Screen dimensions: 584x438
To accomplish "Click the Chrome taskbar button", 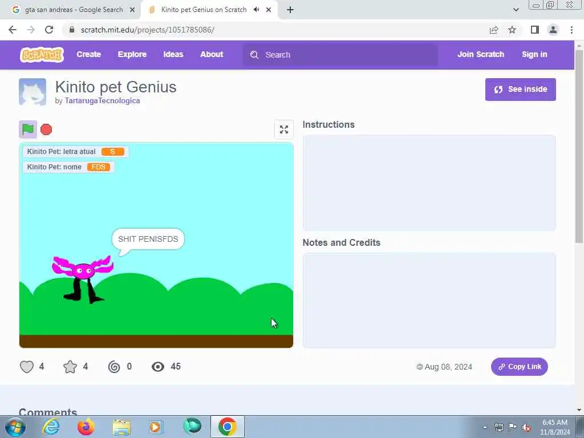I will 228,427.
